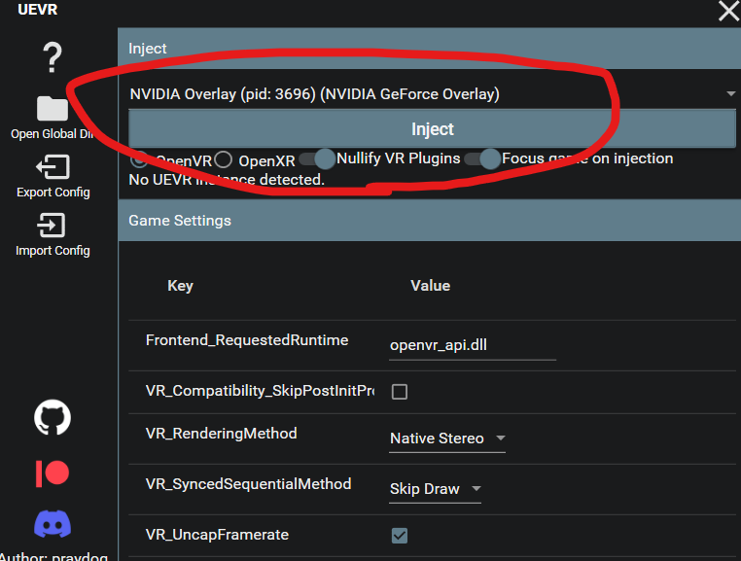Open the Discord link icon
The height and width of the screenshot is (561, 741).
[53, 524]
